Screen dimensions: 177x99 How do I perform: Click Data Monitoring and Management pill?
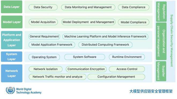pyautogui.click(x=88, y=7)
